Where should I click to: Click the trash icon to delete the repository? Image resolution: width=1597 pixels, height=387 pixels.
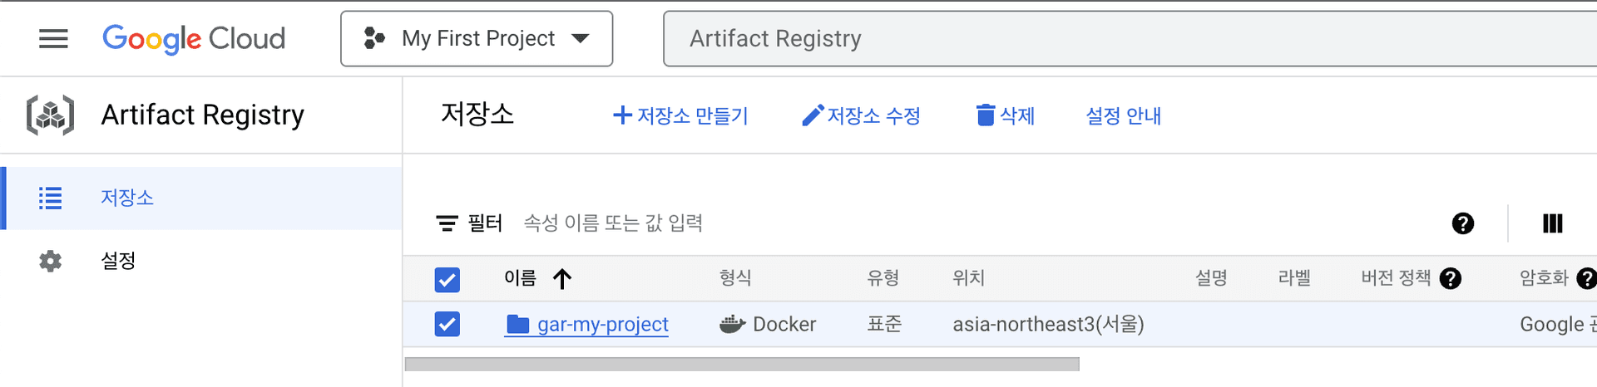(x=986, y=115)
